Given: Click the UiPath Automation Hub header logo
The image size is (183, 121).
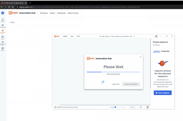Looking at the screenshot, I should tap(22, 13).
